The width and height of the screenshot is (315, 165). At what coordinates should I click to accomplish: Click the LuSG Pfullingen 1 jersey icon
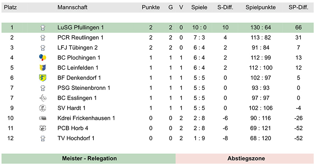43,28
